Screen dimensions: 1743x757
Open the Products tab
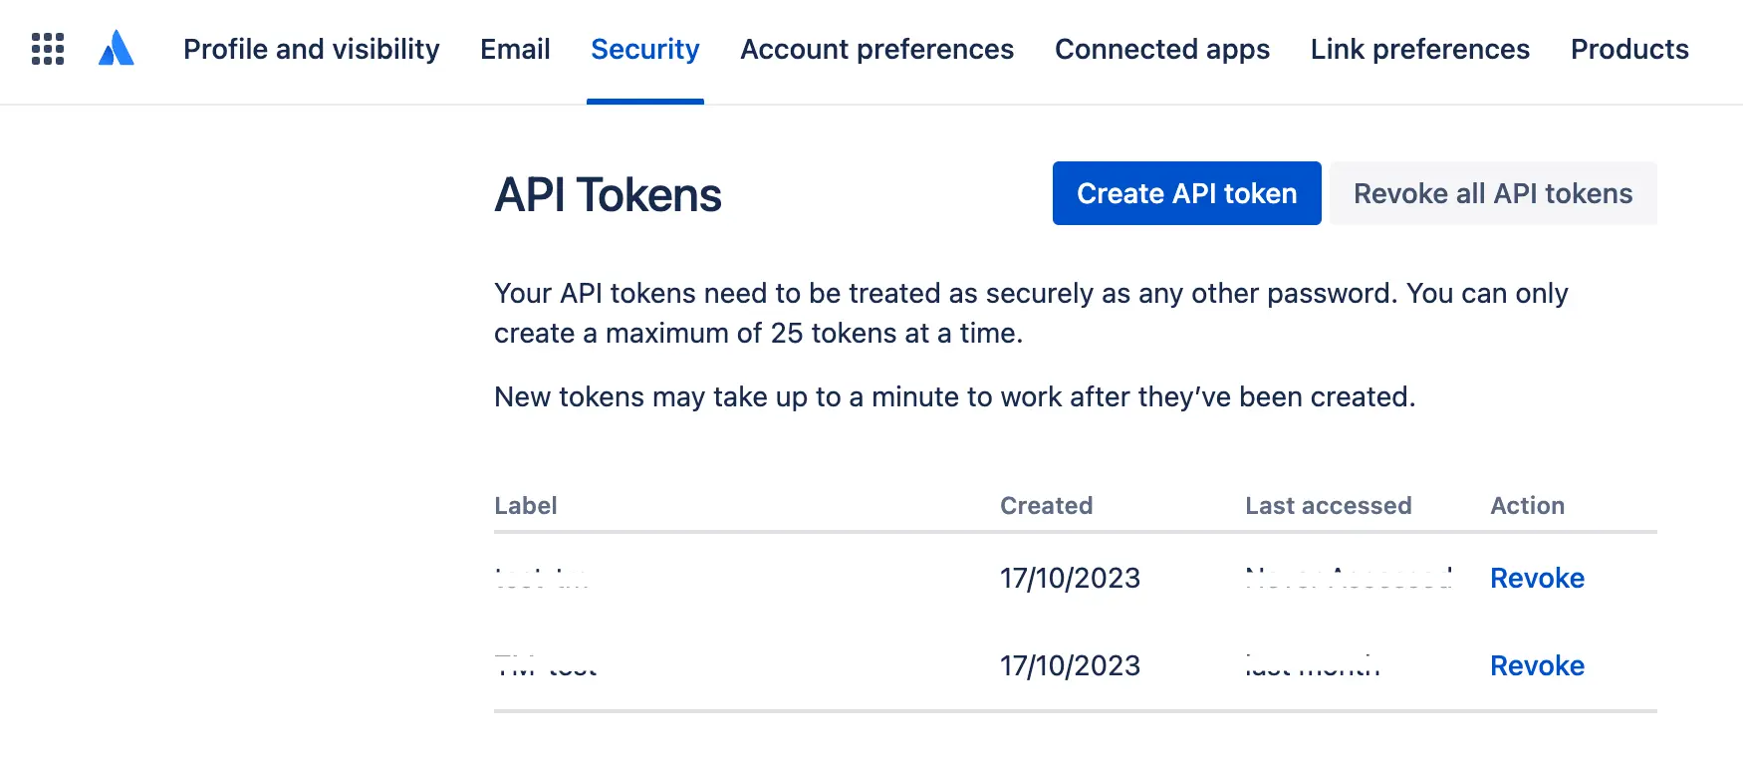click(1628, 49)
